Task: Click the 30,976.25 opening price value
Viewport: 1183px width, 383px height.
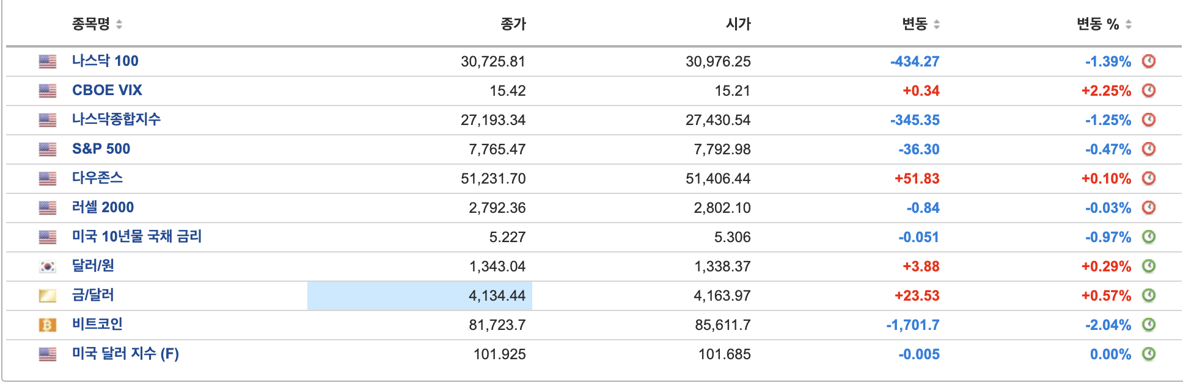Action: point(718,62)
